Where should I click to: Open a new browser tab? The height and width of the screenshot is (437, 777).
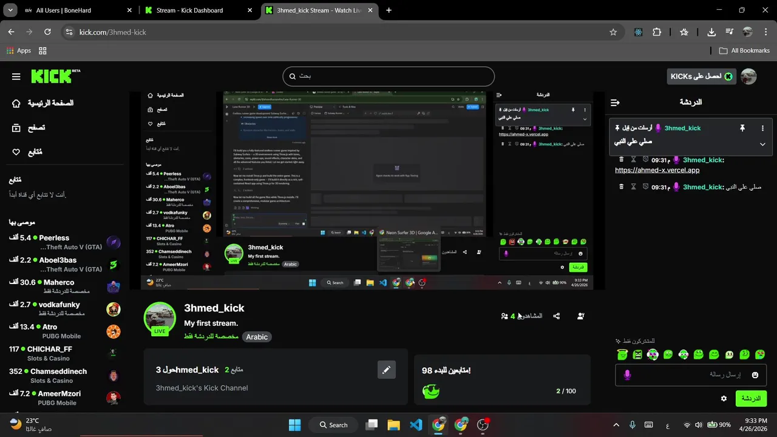[388, 10]
